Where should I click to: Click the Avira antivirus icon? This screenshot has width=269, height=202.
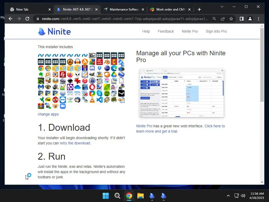tap(100, 62)
